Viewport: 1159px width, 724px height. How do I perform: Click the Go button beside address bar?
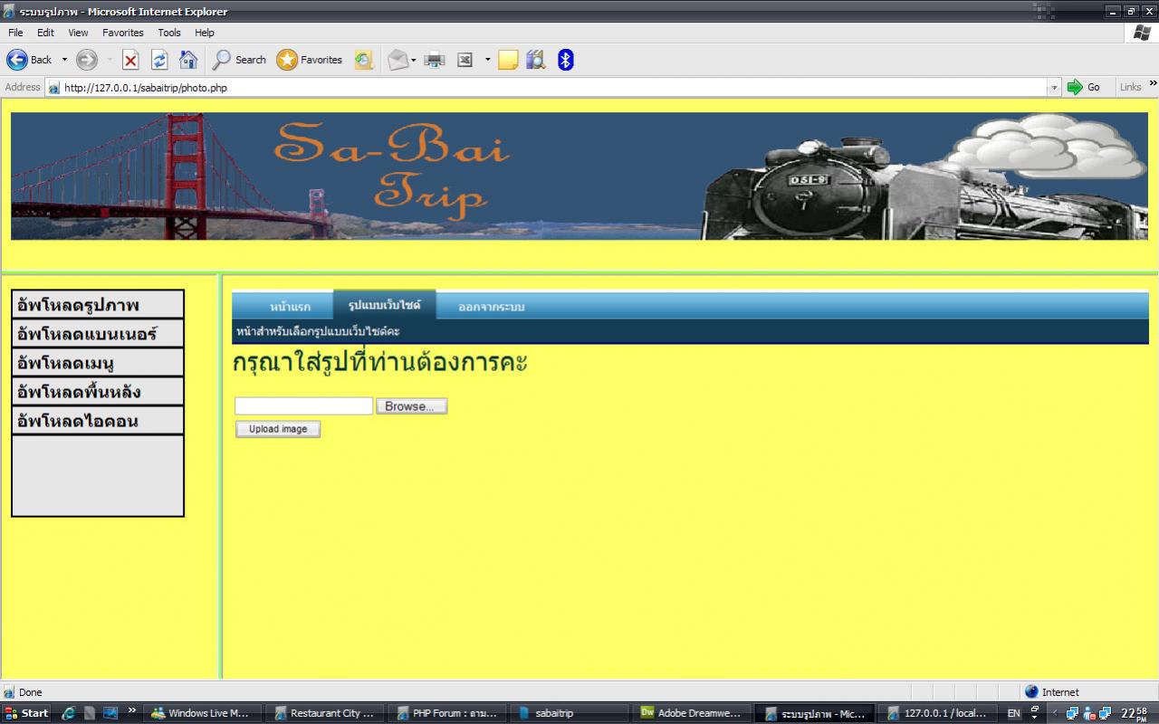[x=1084, y=87]
